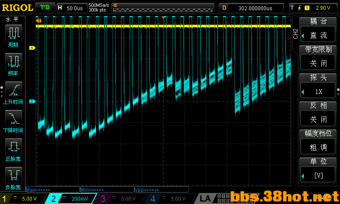Click the channel 1 ground marker
The height and width of the screenshot is (204, 340).
(32, 48)
